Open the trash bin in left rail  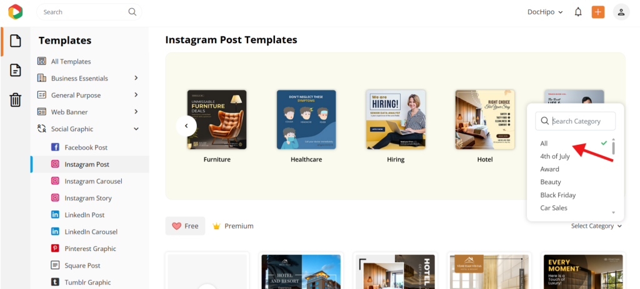(16, 100)
